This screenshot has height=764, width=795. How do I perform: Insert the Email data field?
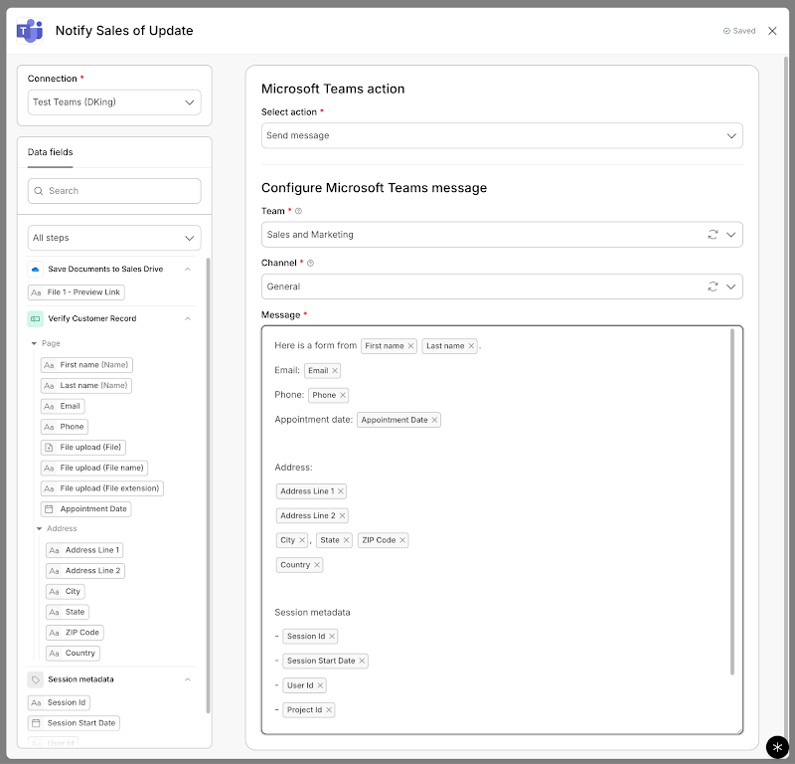point(63,406)
